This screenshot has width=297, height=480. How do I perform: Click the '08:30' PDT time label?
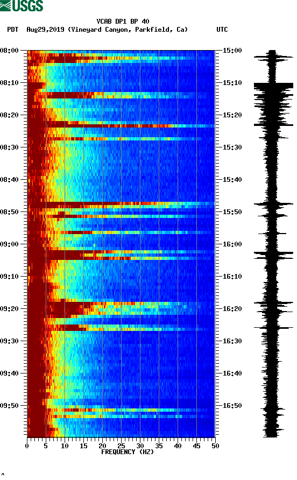pos(10,147)
